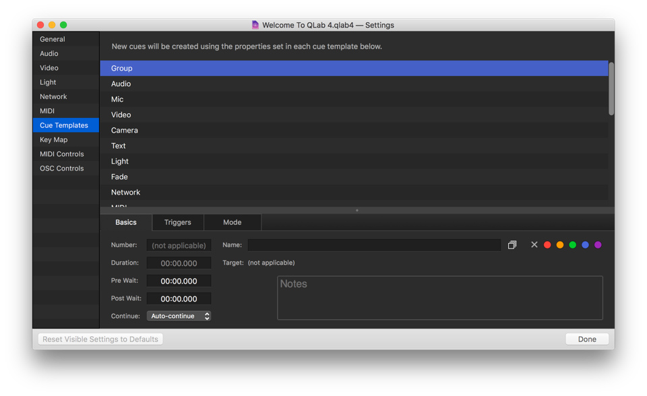Choose the orange cue color dot
The image size is (647, 396).
pos(560,245)
